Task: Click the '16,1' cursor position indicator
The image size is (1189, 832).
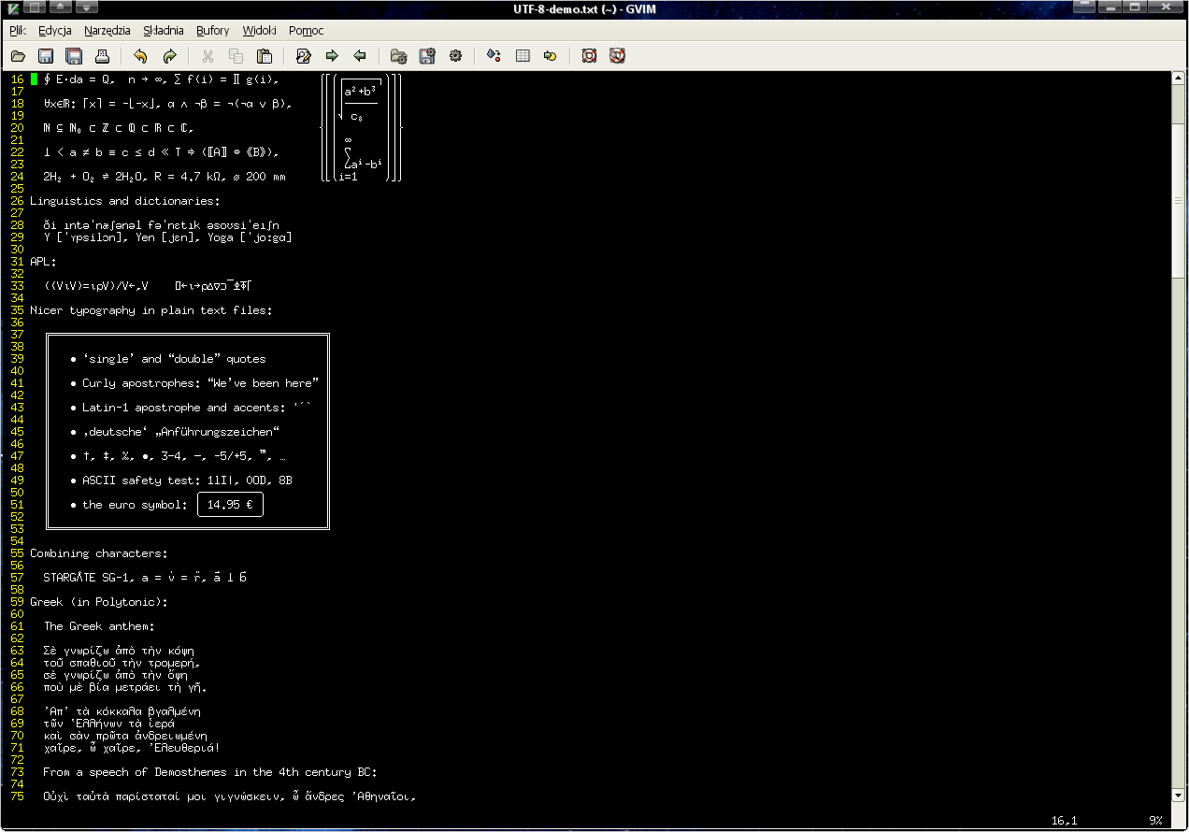Action: click(x=1064, y=821)
